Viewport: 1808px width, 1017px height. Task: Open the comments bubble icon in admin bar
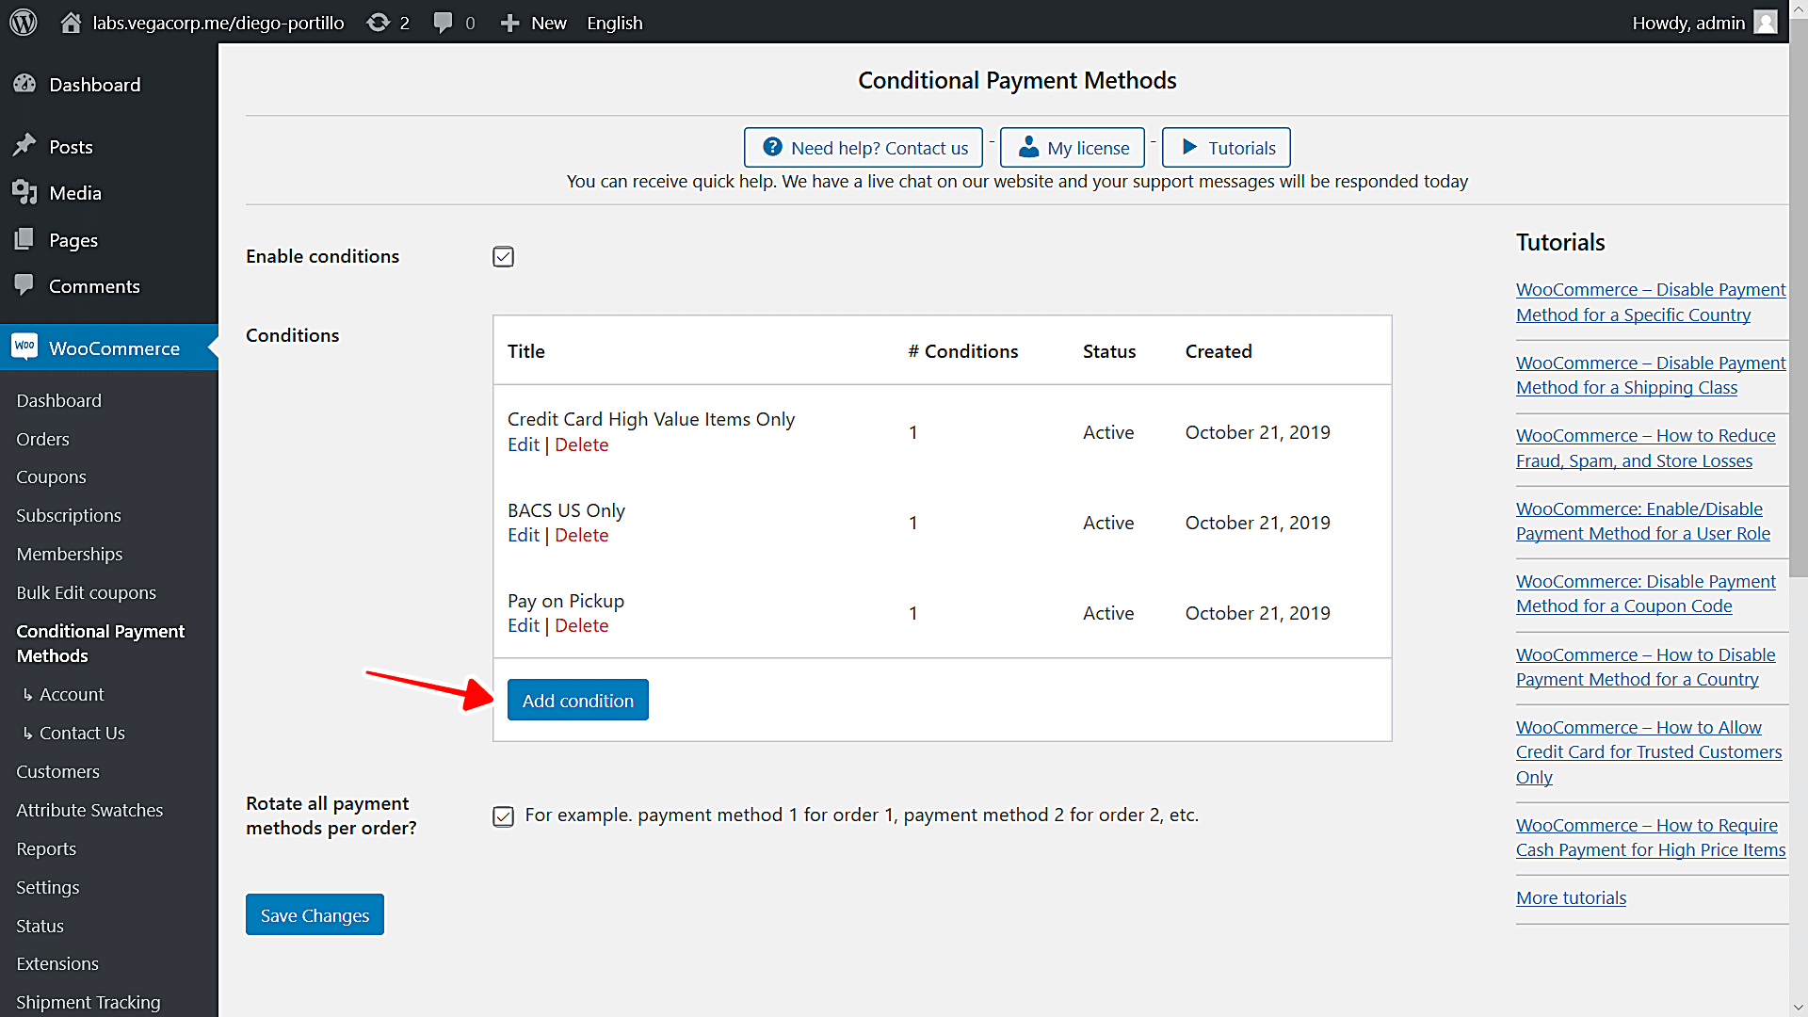pyautogui.click(x=443, y=23)
